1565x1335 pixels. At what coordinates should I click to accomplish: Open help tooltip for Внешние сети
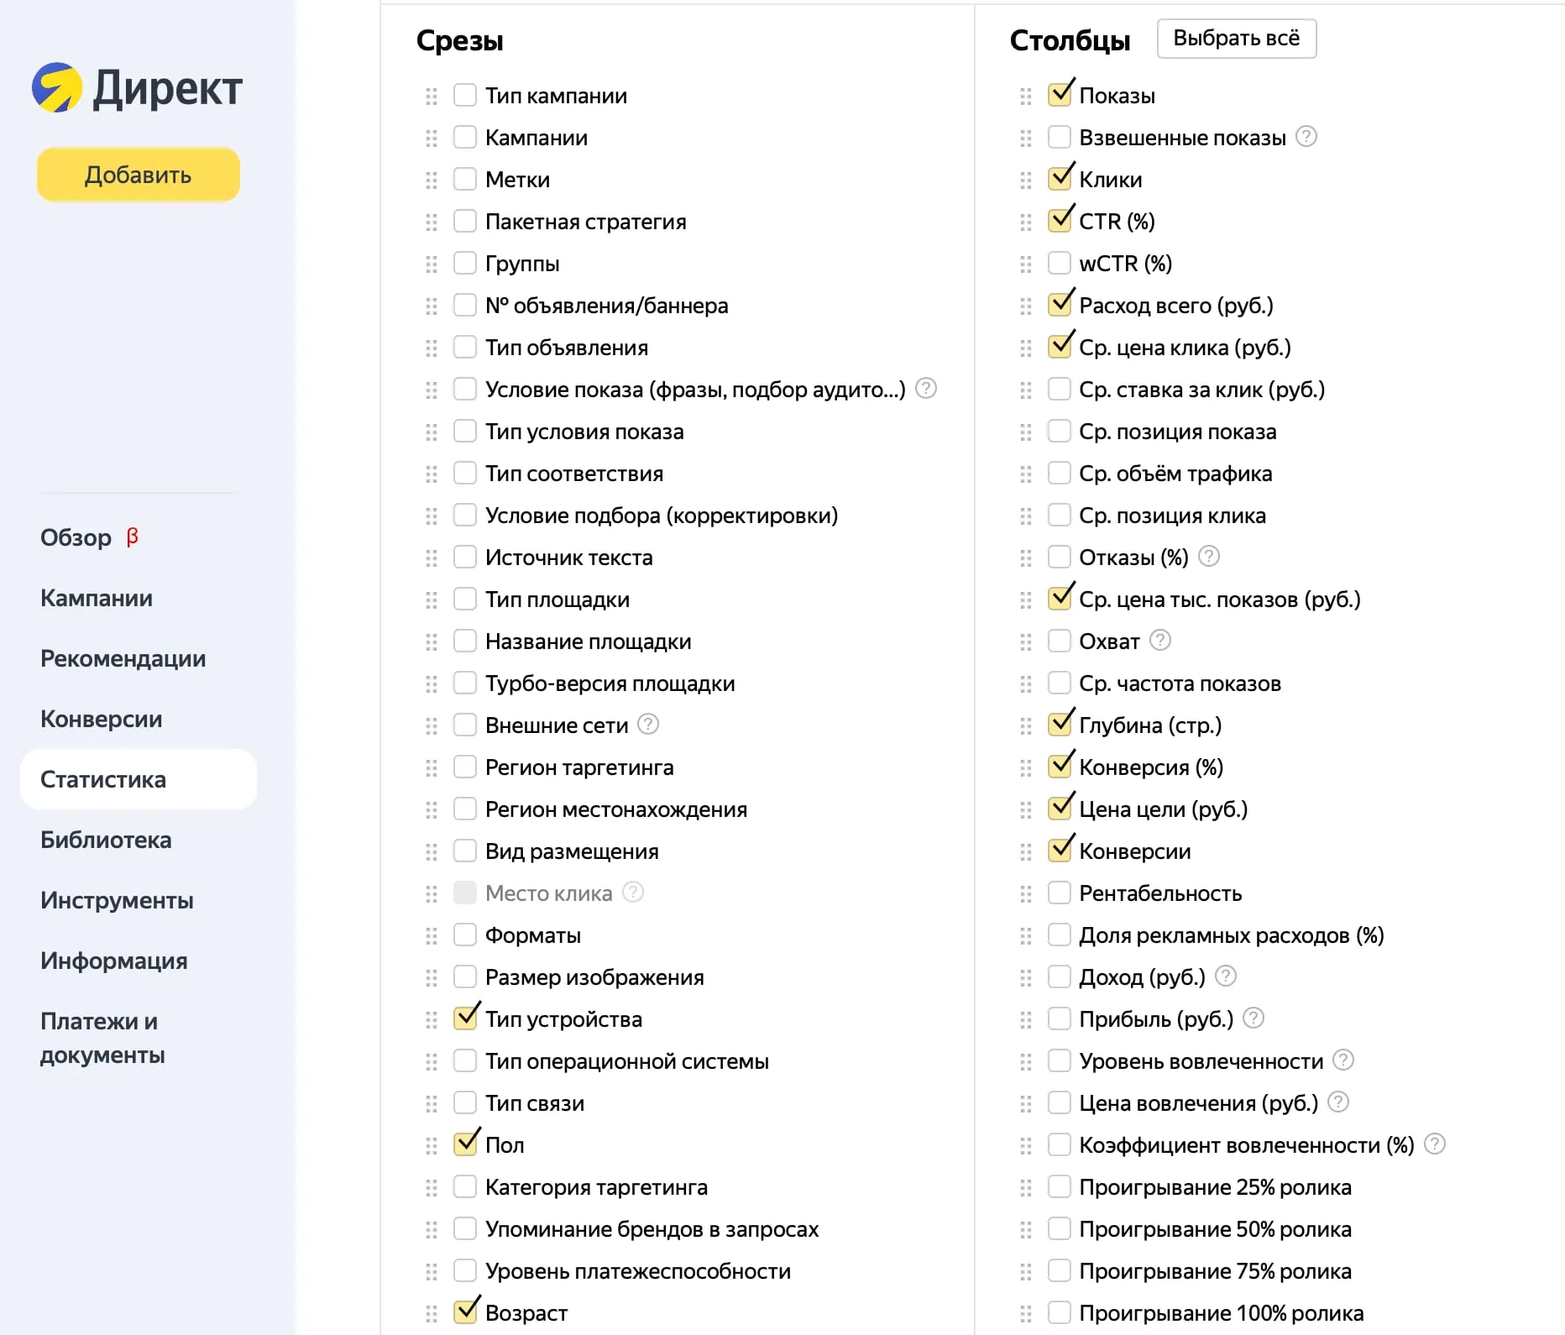pyautogui.click(x=648, y=724)
